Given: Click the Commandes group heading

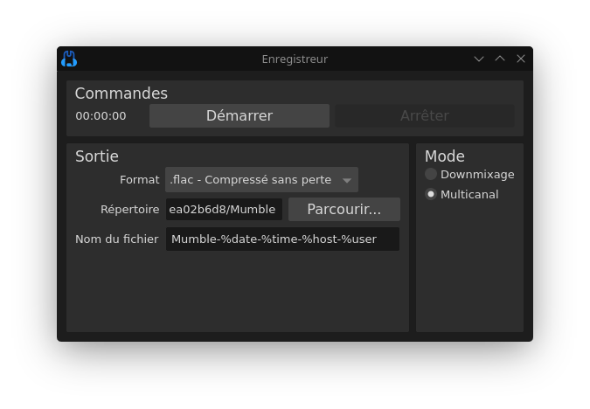Looking at the screenshot, I should (121, 94).
